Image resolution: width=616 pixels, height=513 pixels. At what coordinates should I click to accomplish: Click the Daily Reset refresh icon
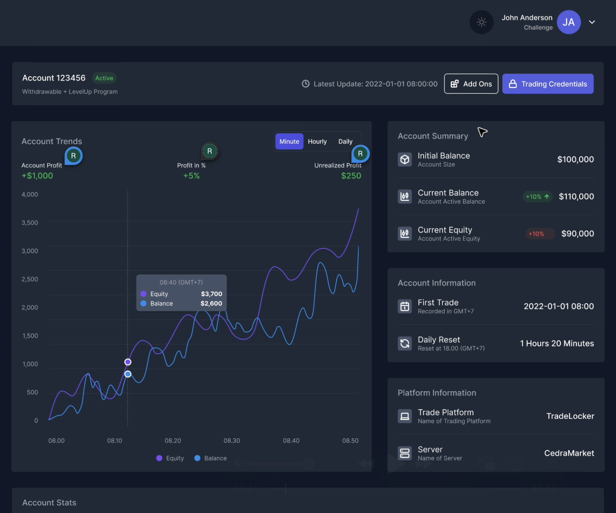pyautogui.click(x=405, y=343)
